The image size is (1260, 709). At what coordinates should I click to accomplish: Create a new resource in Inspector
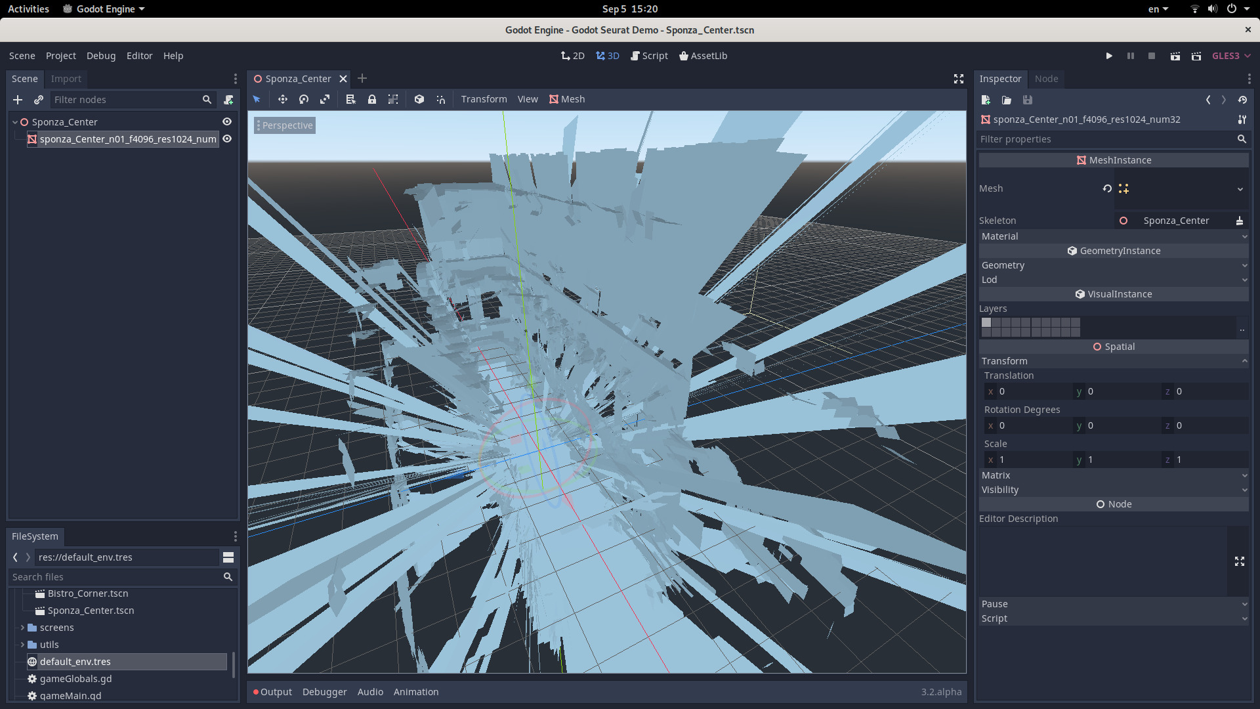(986, 100)
